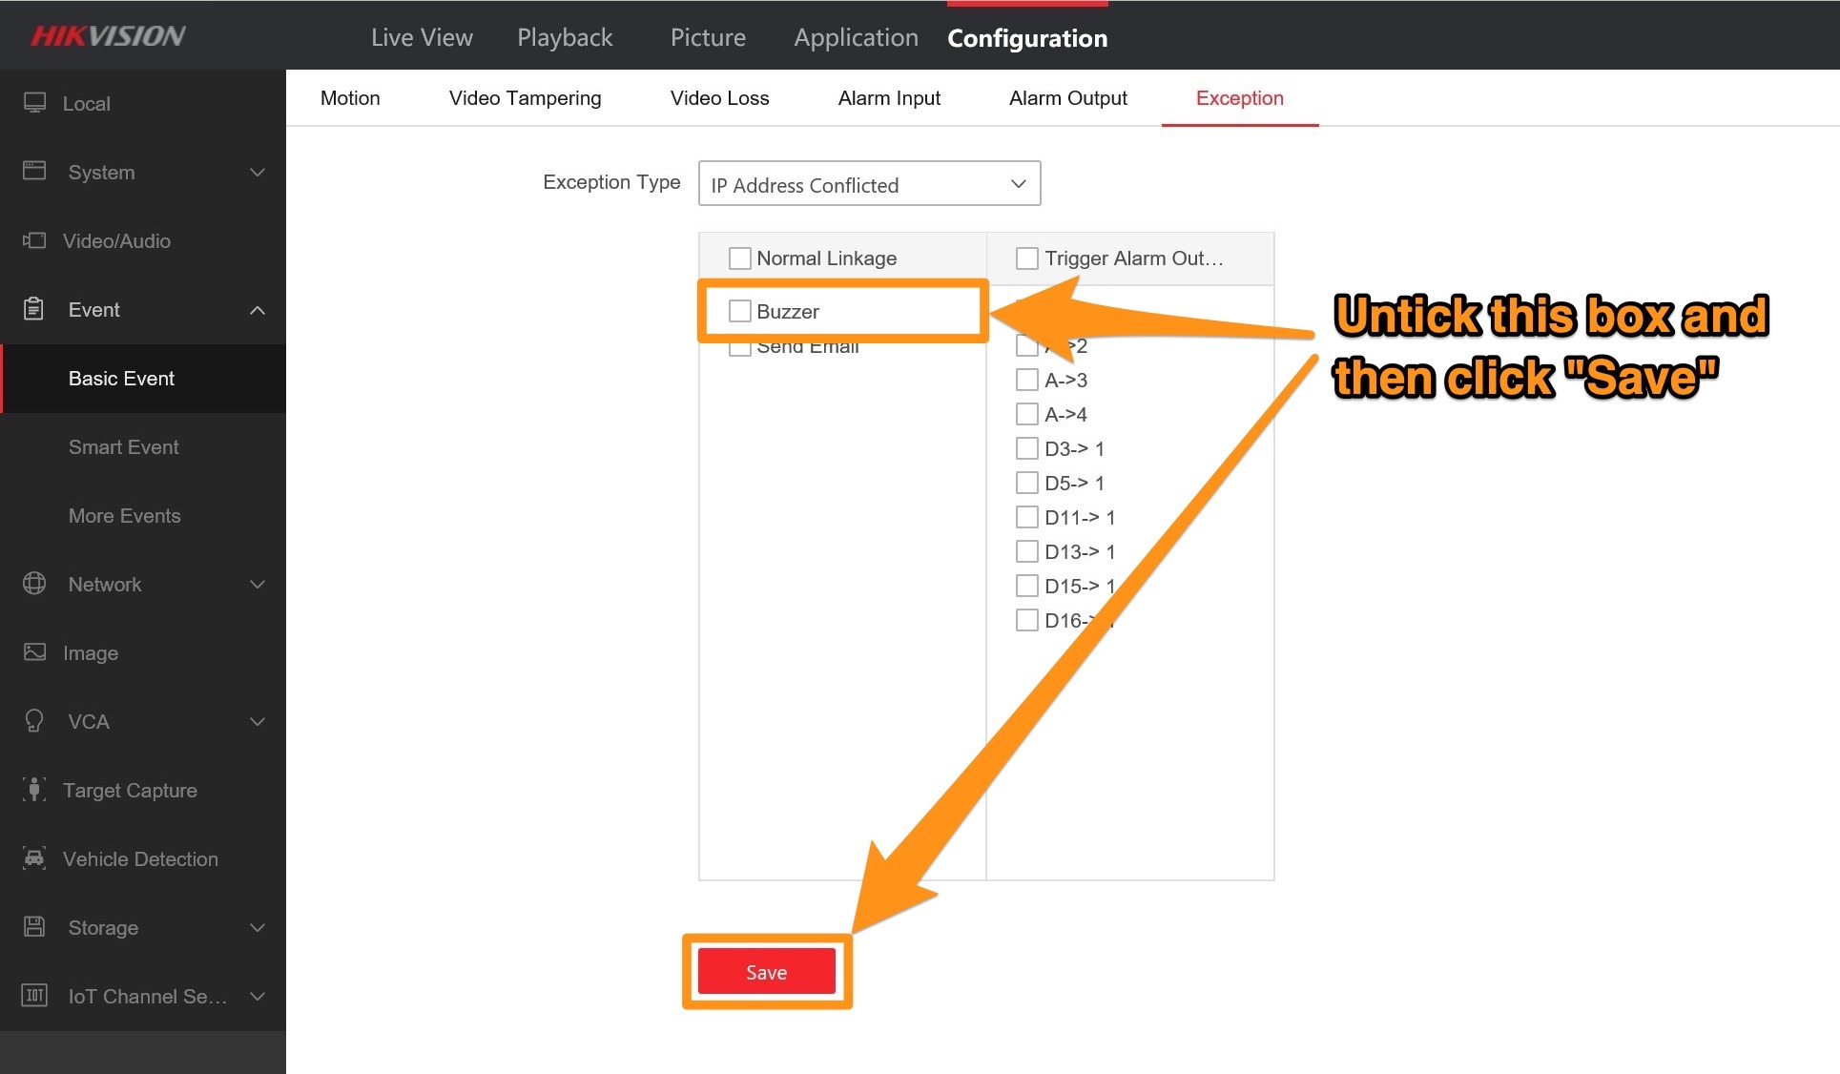
Task: Click the Hikvision logo
Action: click(108, 36)
